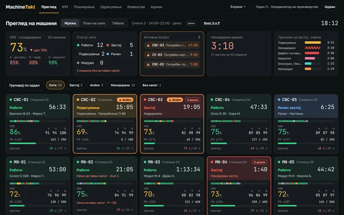Open the CNC-03 Andon alert row

[x=172, y=45]
